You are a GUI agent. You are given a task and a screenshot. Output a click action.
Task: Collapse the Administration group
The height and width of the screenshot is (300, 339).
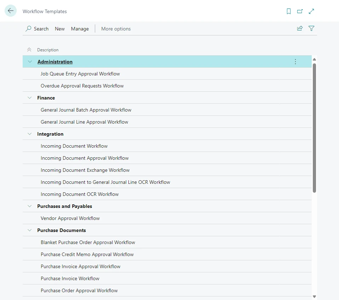30,62
